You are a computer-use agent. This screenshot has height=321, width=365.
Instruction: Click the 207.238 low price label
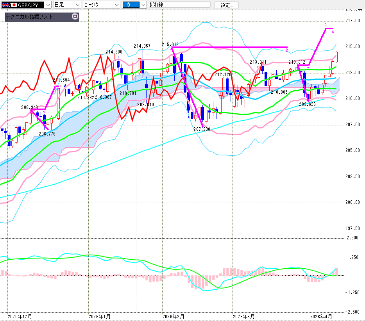coord(202,129)
